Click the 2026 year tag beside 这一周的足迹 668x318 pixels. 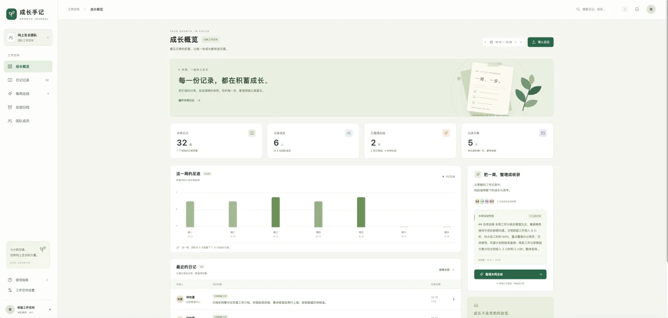207,174
